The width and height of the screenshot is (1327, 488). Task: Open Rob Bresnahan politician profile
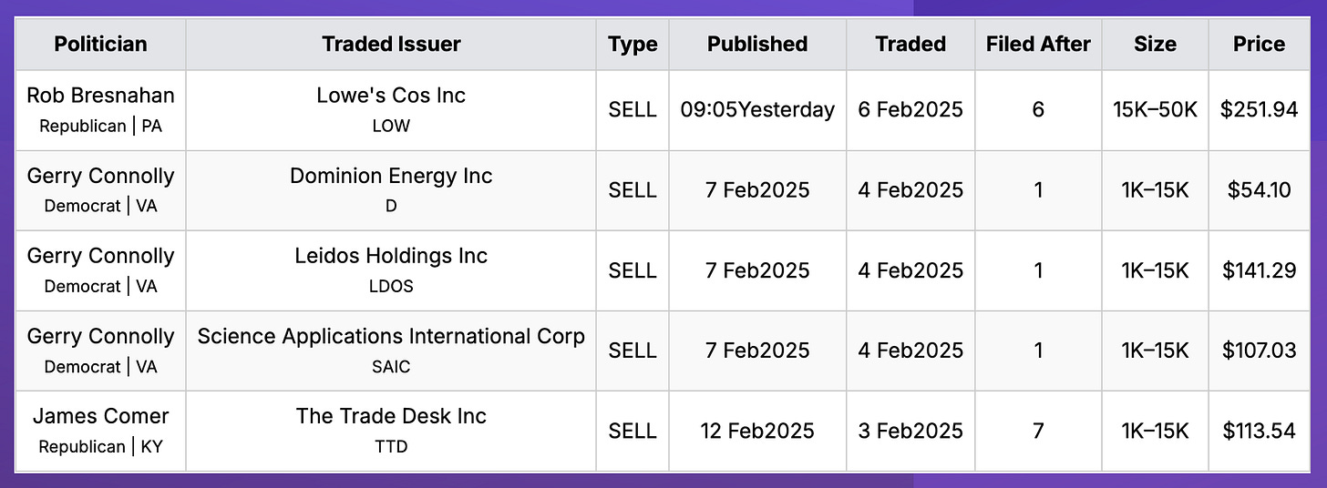(100, 96)
